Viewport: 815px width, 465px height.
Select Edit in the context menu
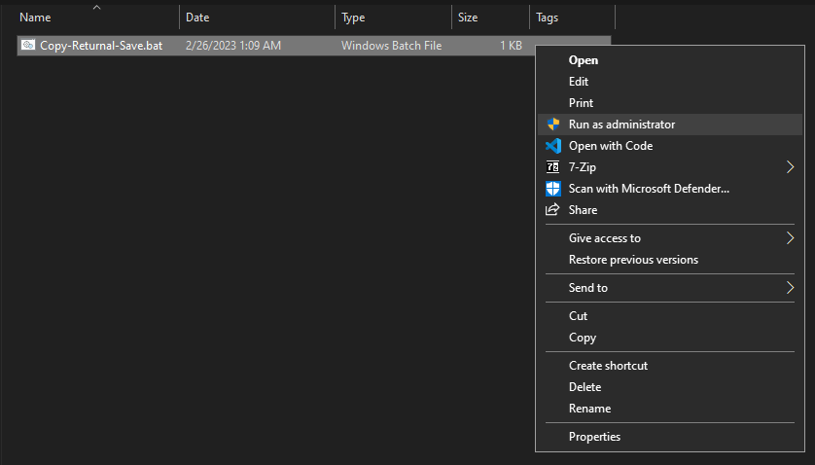pyautogui.click(x=579, y=82)
